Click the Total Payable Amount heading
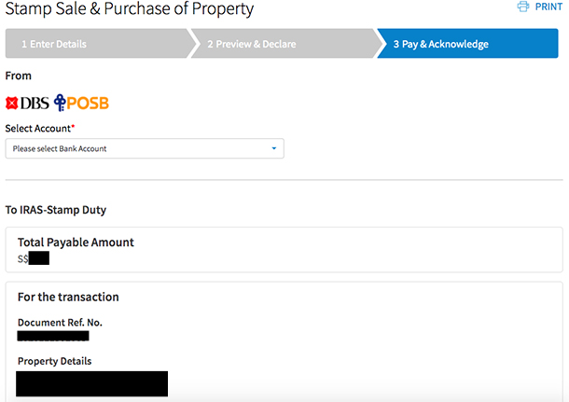The height and width of the screenshot is (402, 569). pos(76,243)
